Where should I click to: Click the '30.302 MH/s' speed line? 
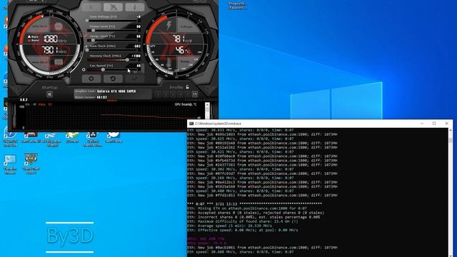click(240, 169)
